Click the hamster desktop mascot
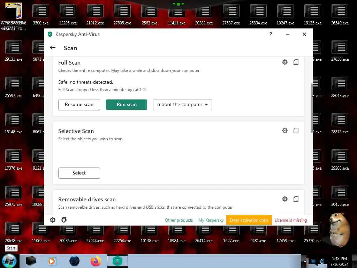Image resolution: width=357 pixels, height=268 pixels. point(340,230)
